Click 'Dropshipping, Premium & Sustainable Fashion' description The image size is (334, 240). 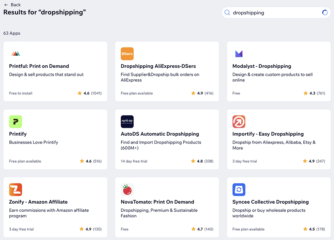point(159,213)
